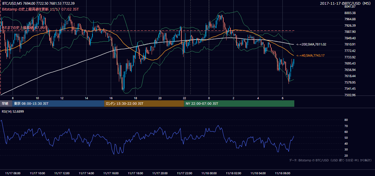Image resolution: width=375 pixels, height=176 pixels.
Task: Click hour tick 18 under price chart
Action: coord(135,98)
